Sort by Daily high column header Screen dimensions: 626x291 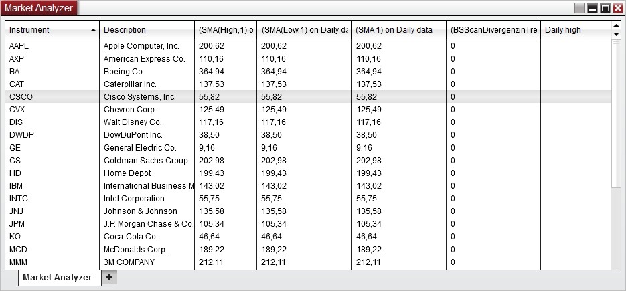pos(576,30)
